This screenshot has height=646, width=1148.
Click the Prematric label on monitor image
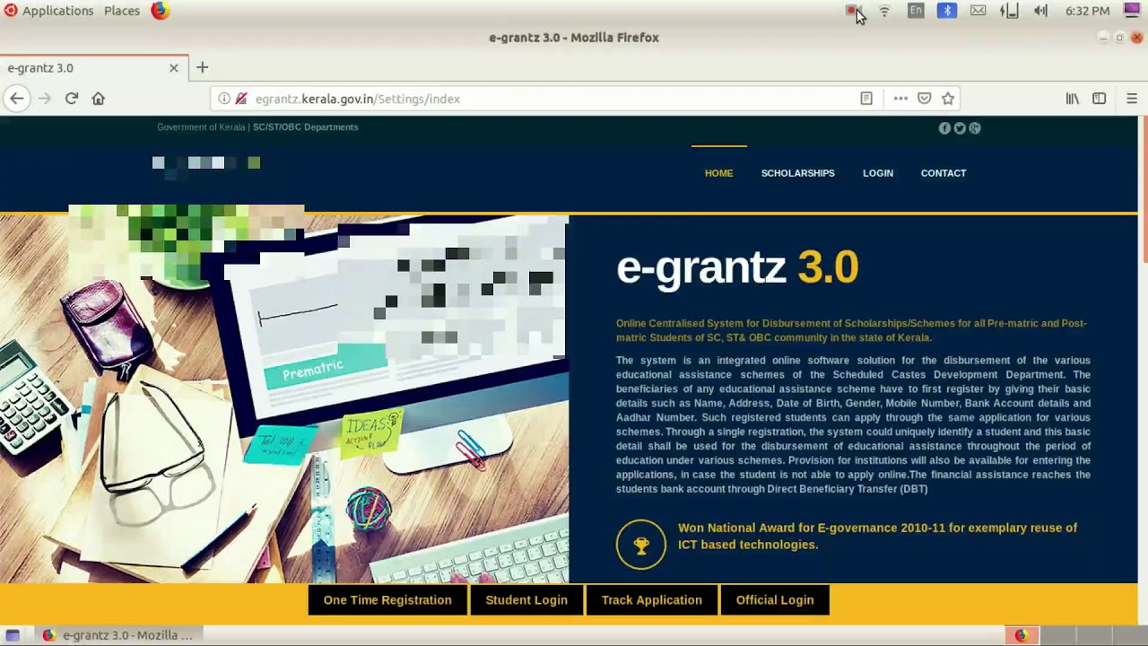click(x=313, y=370)
